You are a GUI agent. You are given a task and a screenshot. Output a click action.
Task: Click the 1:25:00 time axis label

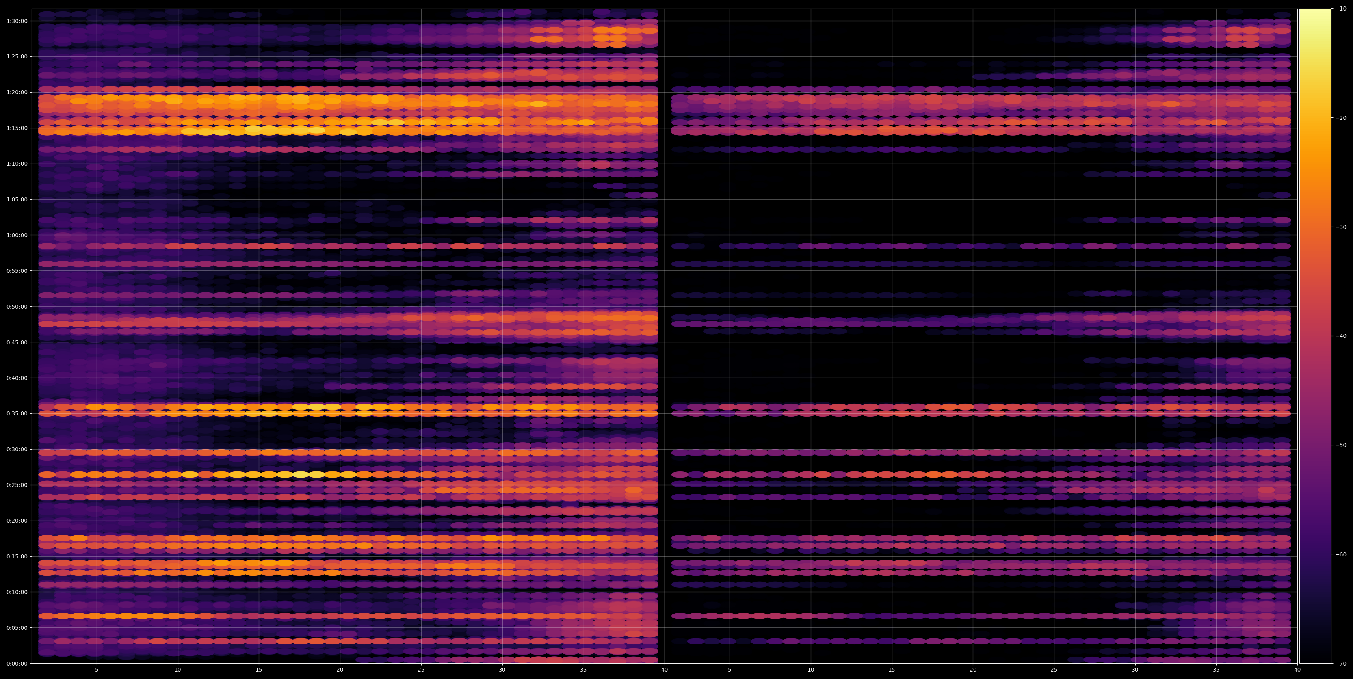[17, 57]
